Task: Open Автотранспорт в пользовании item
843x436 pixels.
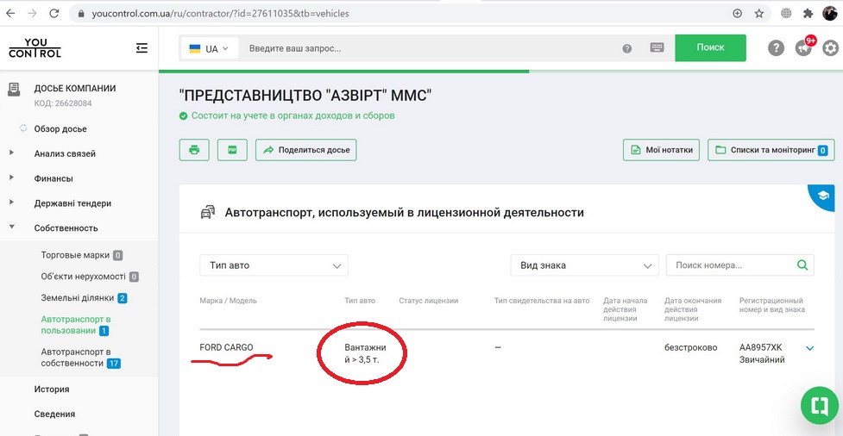Action: pyautogui.click(x=76, y=325)
